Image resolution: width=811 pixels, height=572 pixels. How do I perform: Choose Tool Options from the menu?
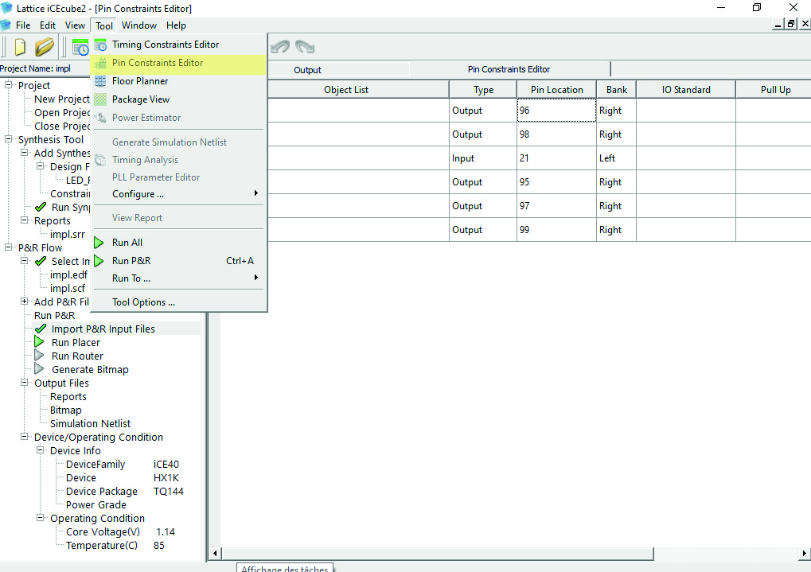[x=179, y=302]
